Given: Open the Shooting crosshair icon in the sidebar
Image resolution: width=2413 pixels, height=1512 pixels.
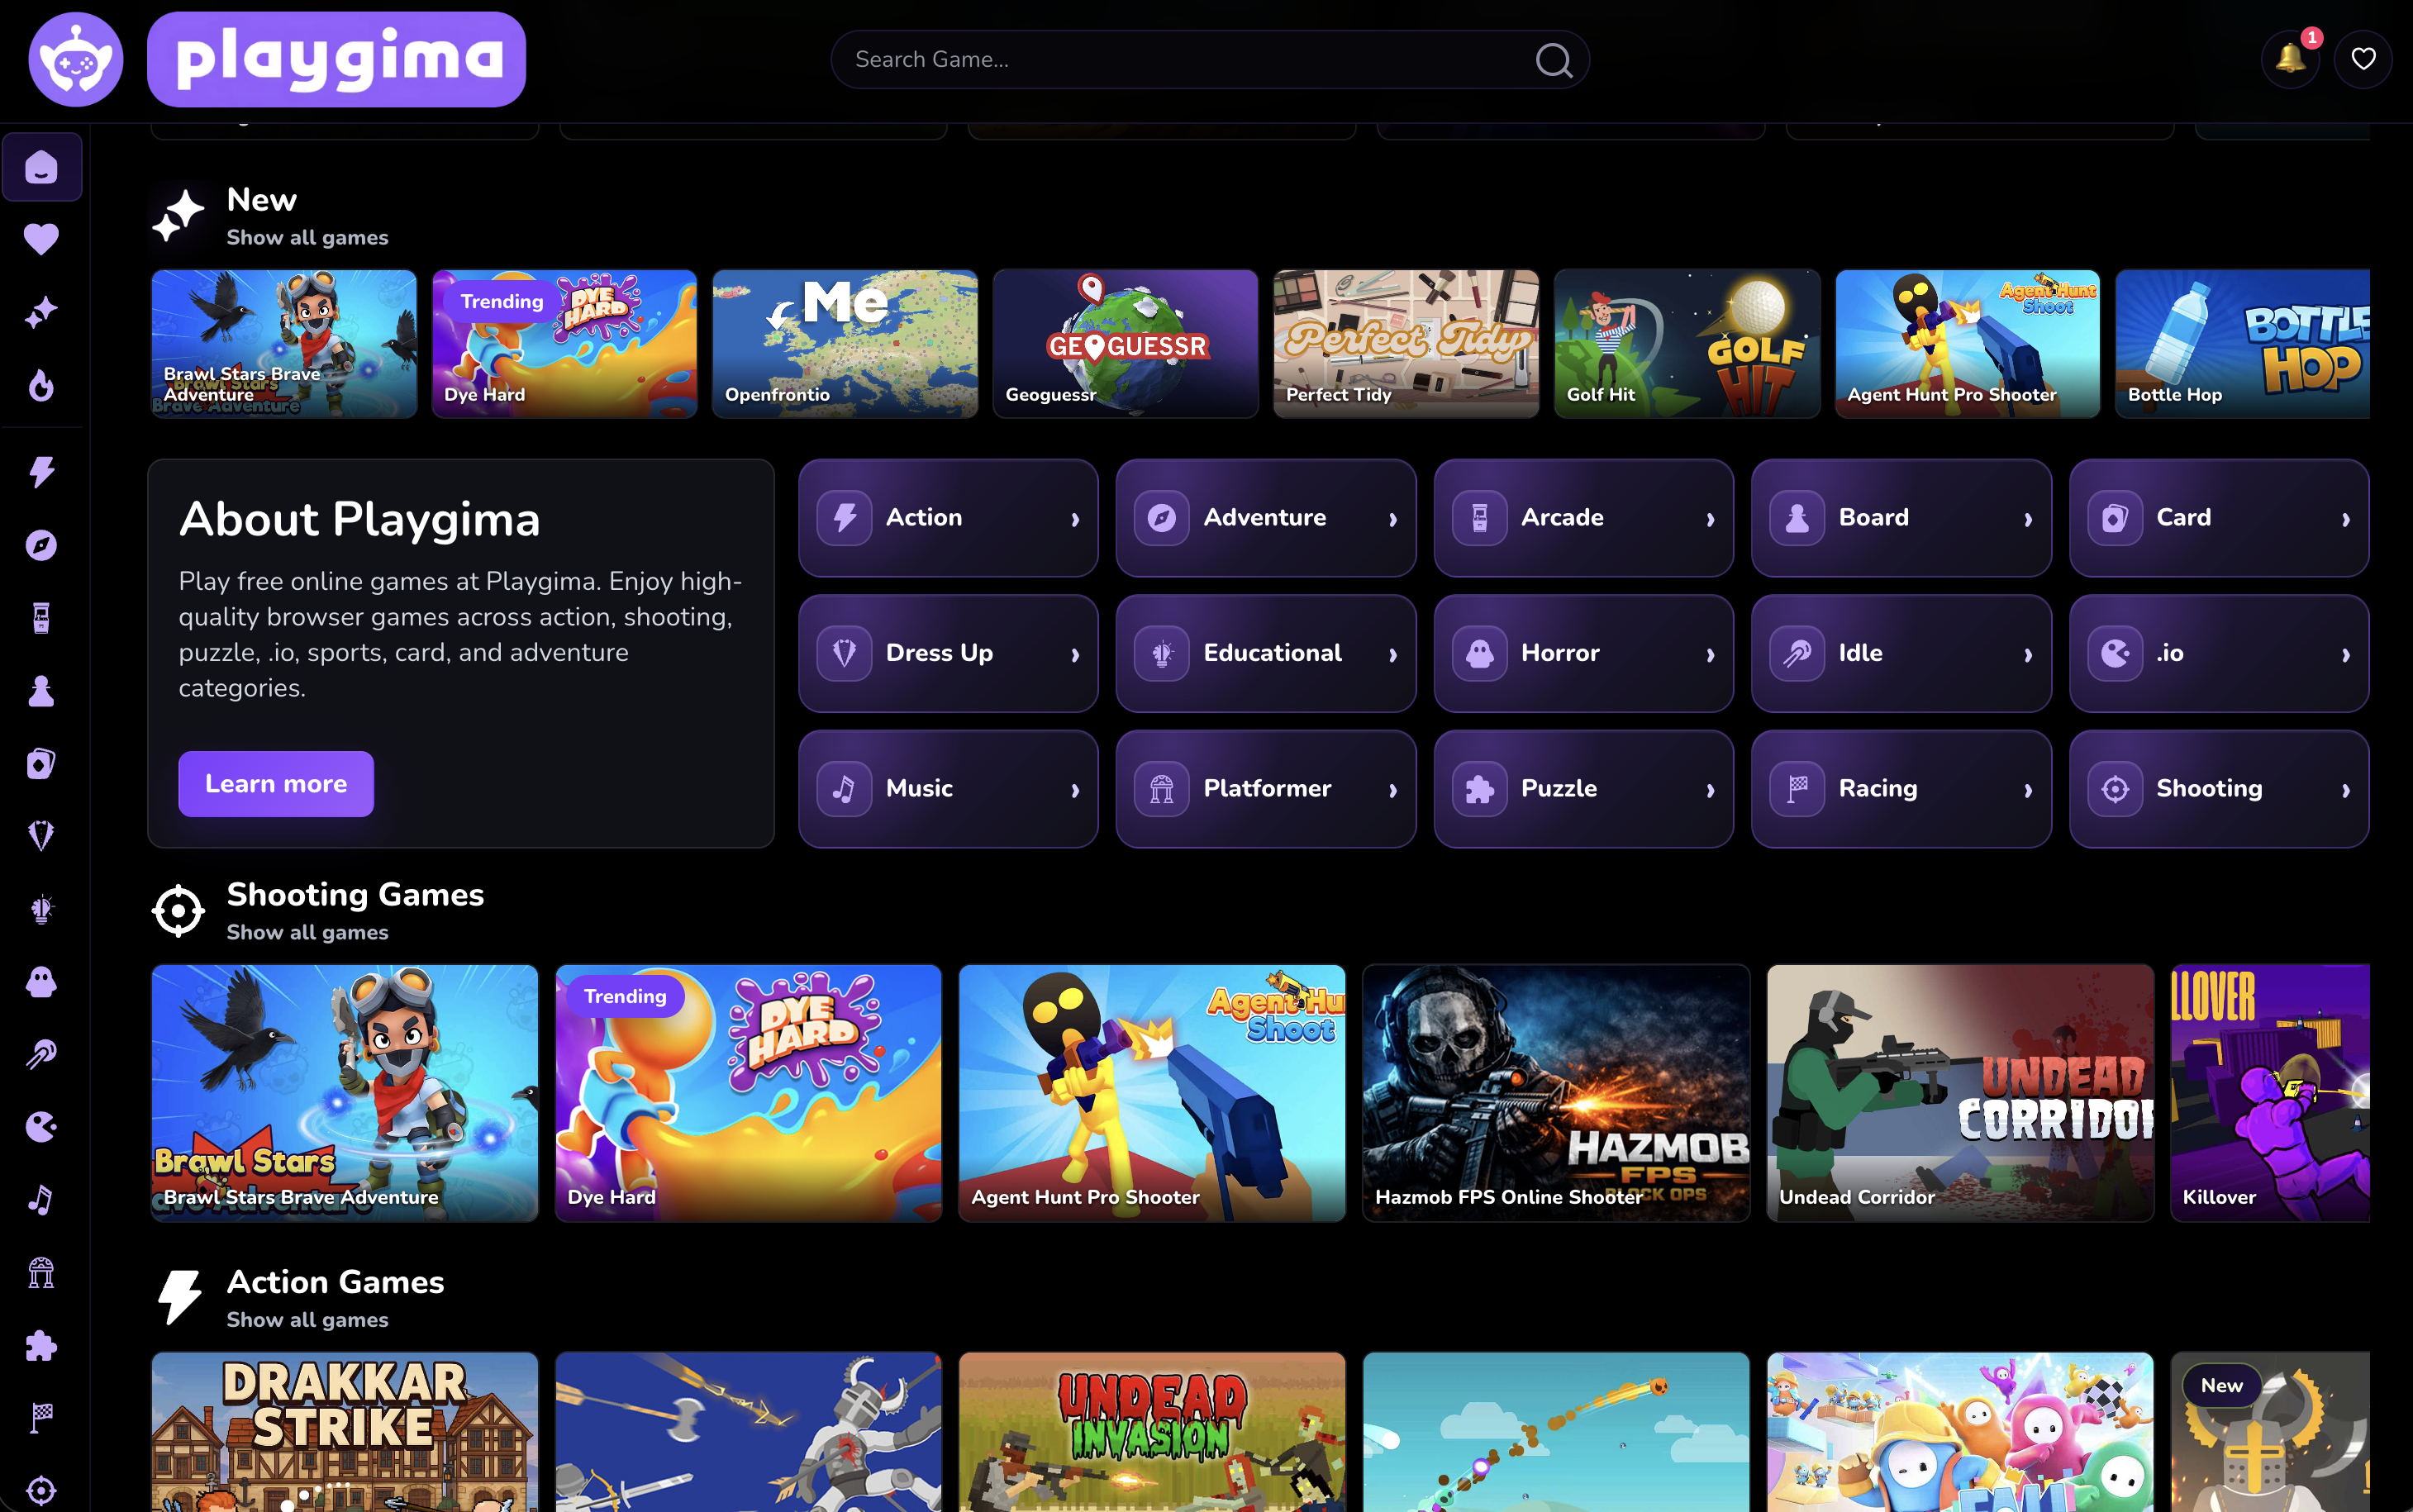Looking at the screenshot, I should [x=41, y=1491].
